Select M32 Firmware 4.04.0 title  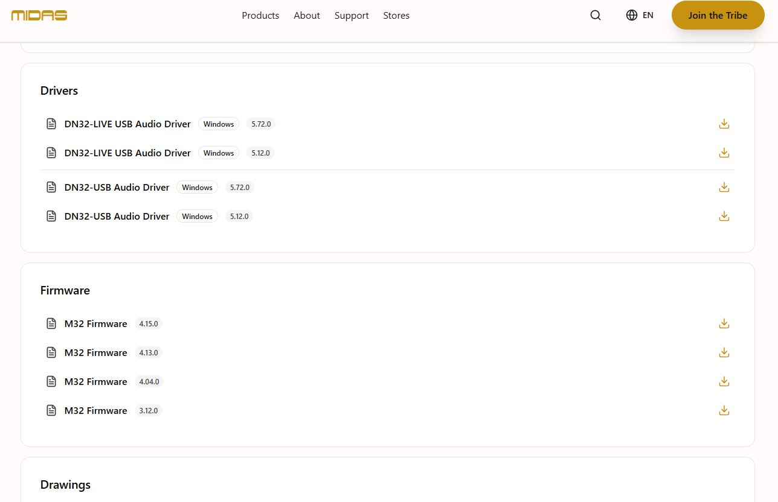click(x=96, y=381)
